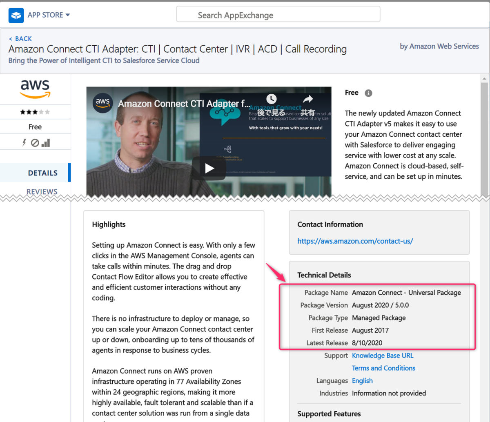
Task: Click the First Release value August 2017
Action: click(370, 331)
